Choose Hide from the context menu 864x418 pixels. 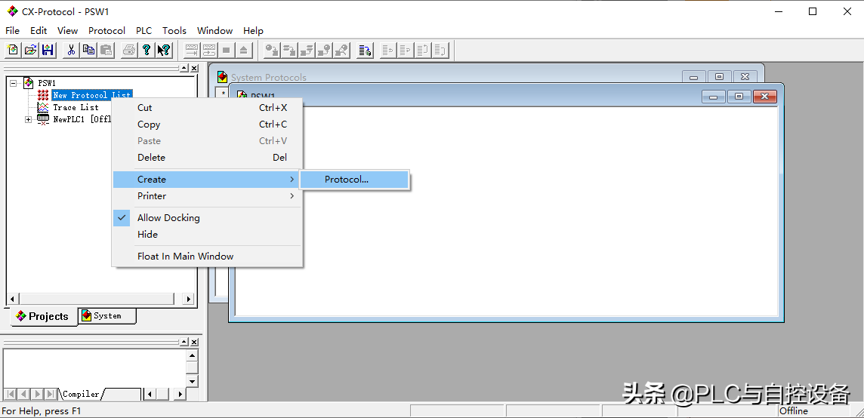(208, 235)
